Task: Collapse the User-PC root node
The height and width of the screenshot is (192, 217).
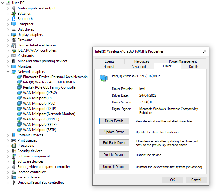Action: (x=3, y=3)
